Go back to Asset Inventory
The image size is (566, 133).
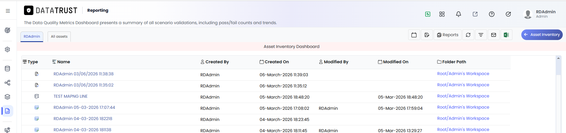click(x=542, y=34)
